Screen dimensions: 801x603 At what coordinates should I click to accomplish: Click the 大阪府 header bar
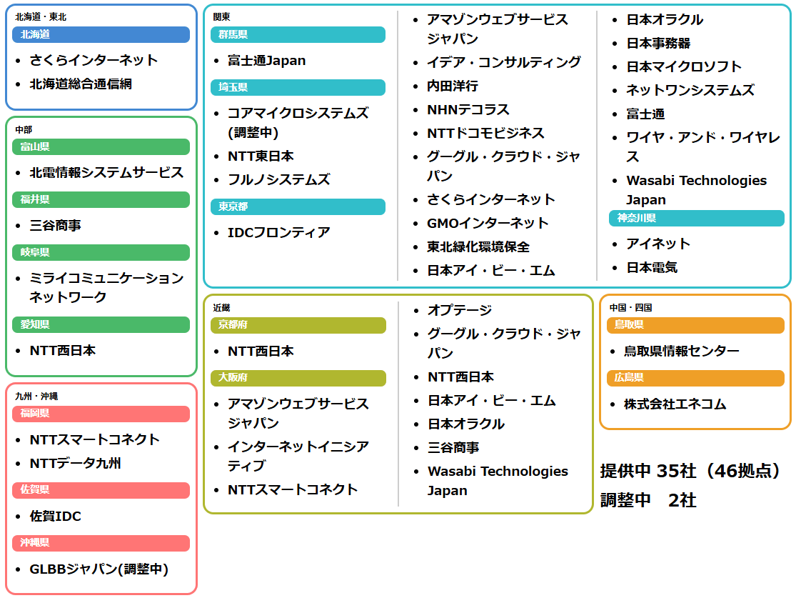[x=298, y=378]
